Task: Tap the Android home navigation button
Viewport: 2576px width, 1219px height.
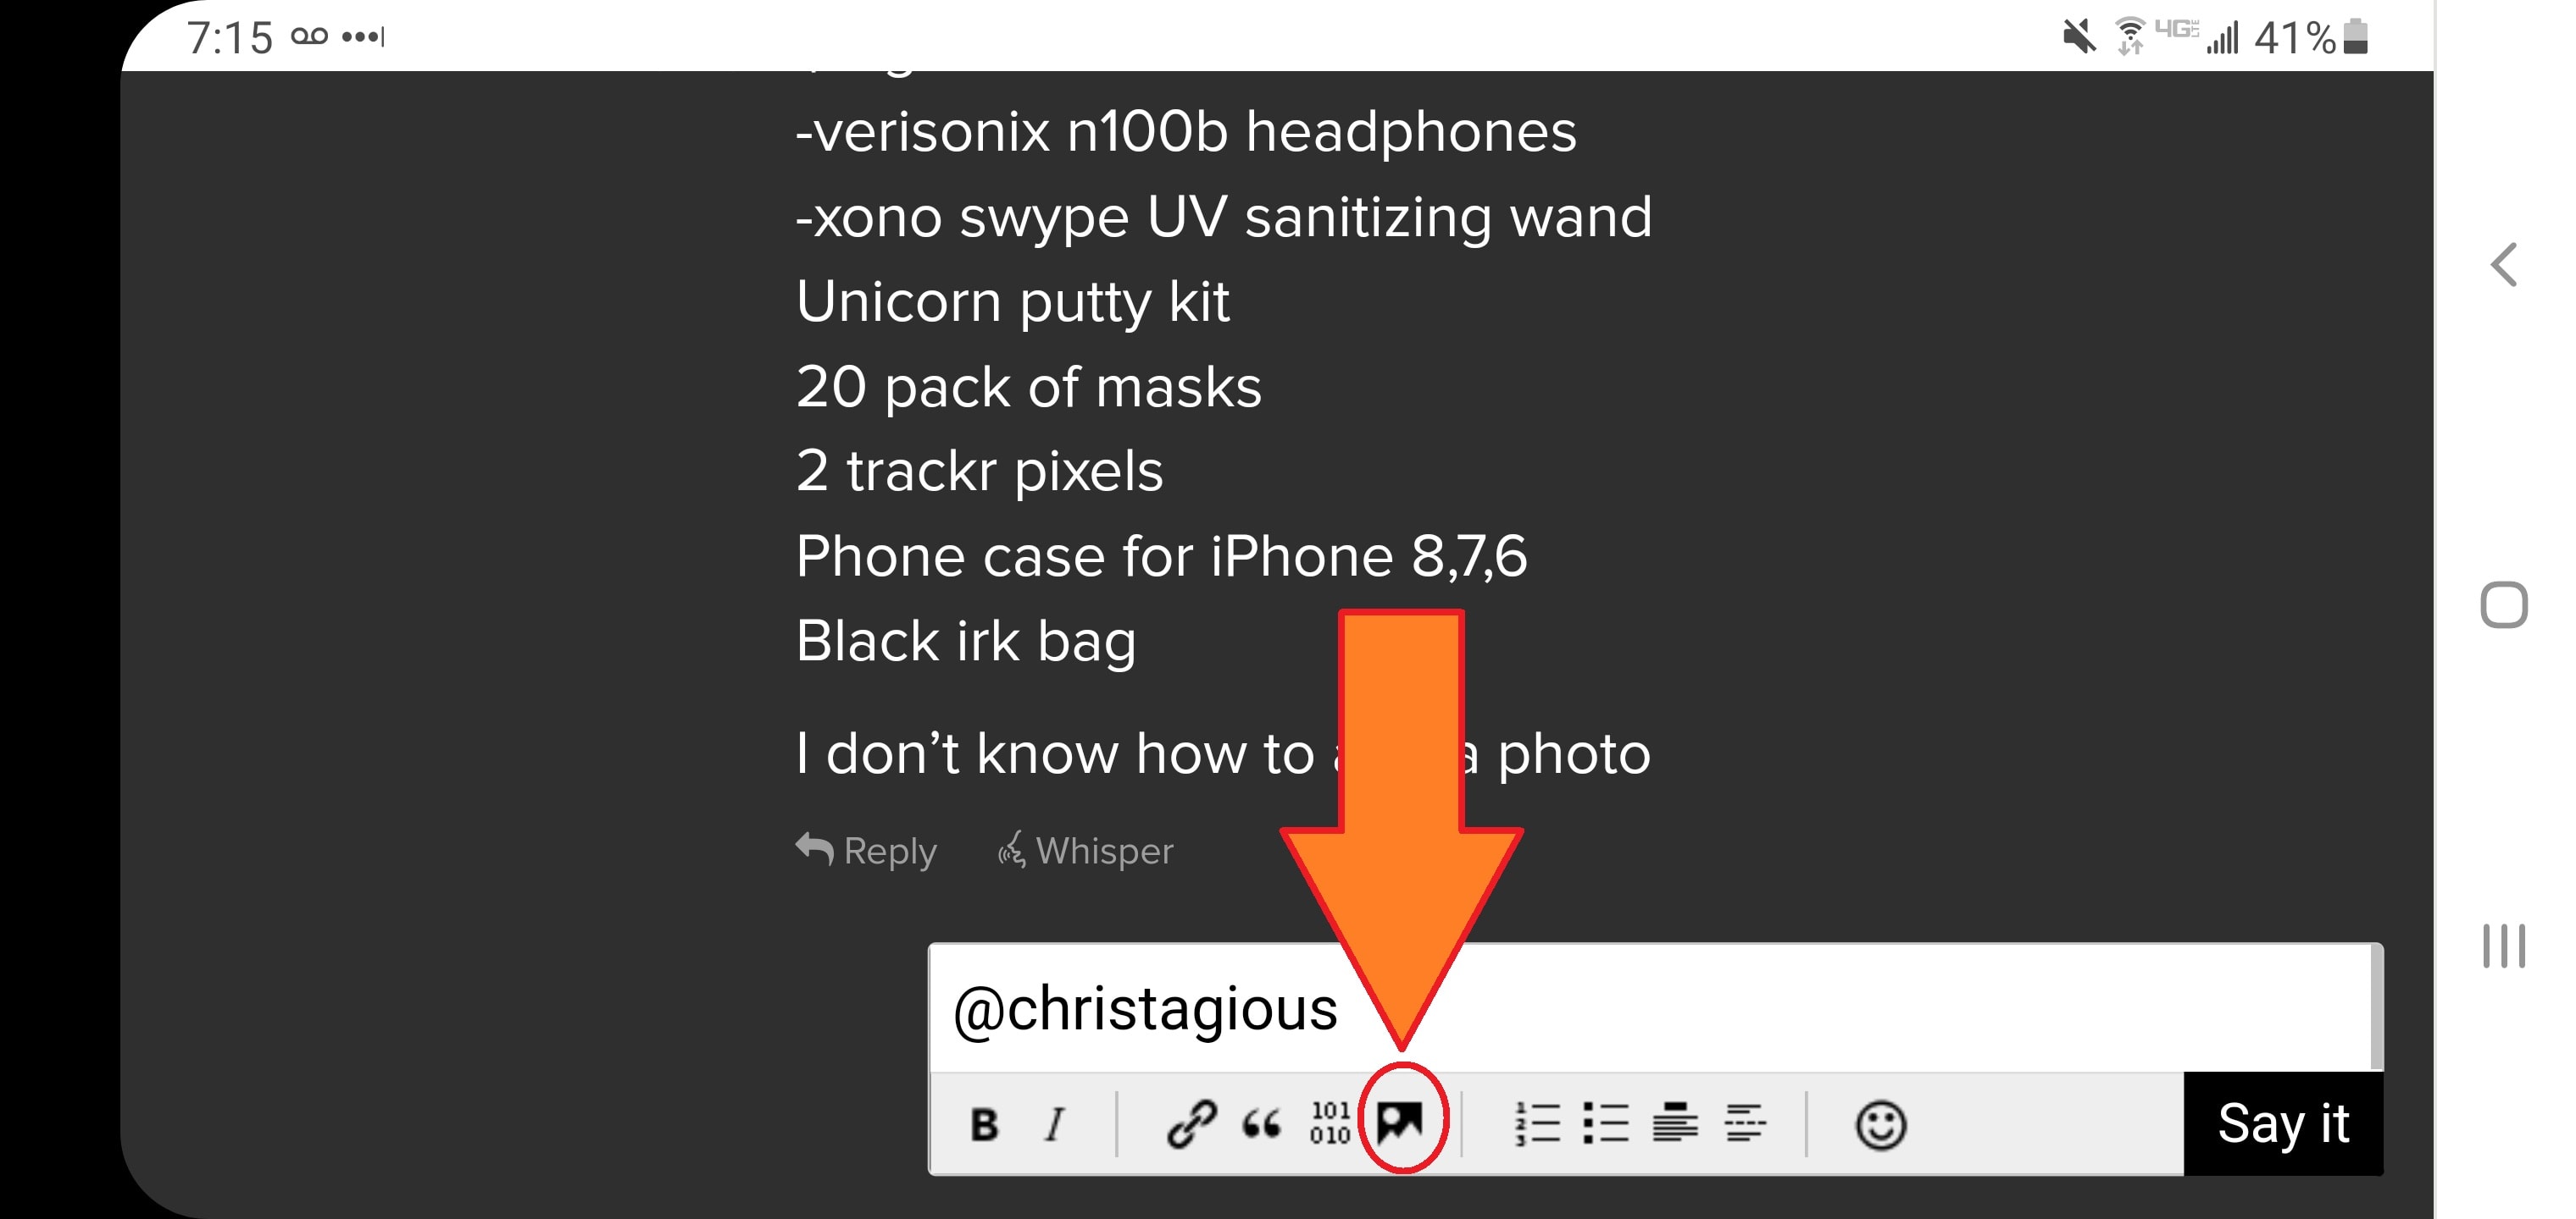Action: click(2504, 604)
